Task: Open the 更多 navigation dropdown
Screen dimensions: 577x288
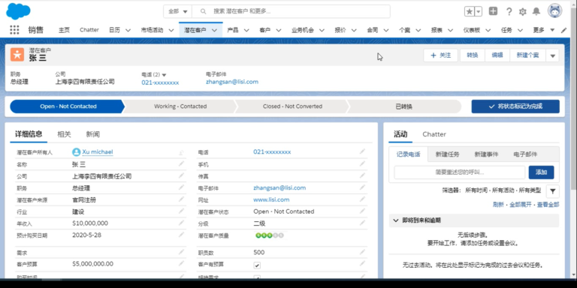Action: [543, 30]
